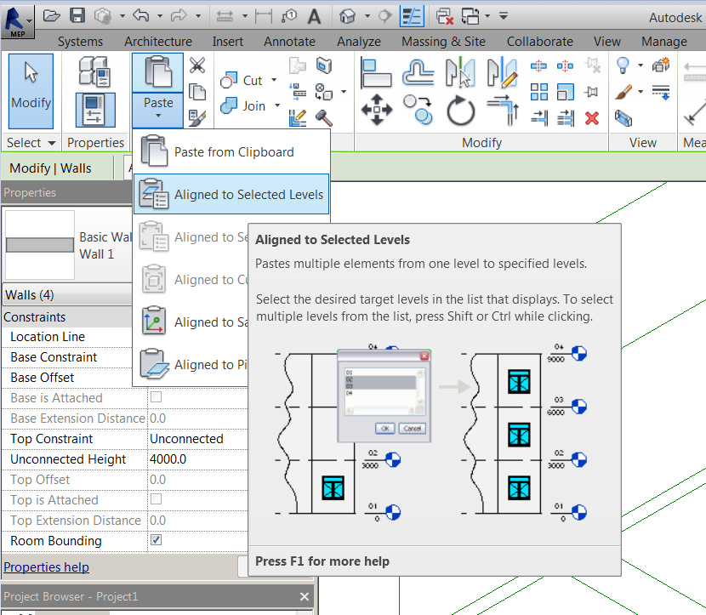The image size is (706, 615).
Task: Go to the Collaborate tab
Action: [x=540, y=42]
